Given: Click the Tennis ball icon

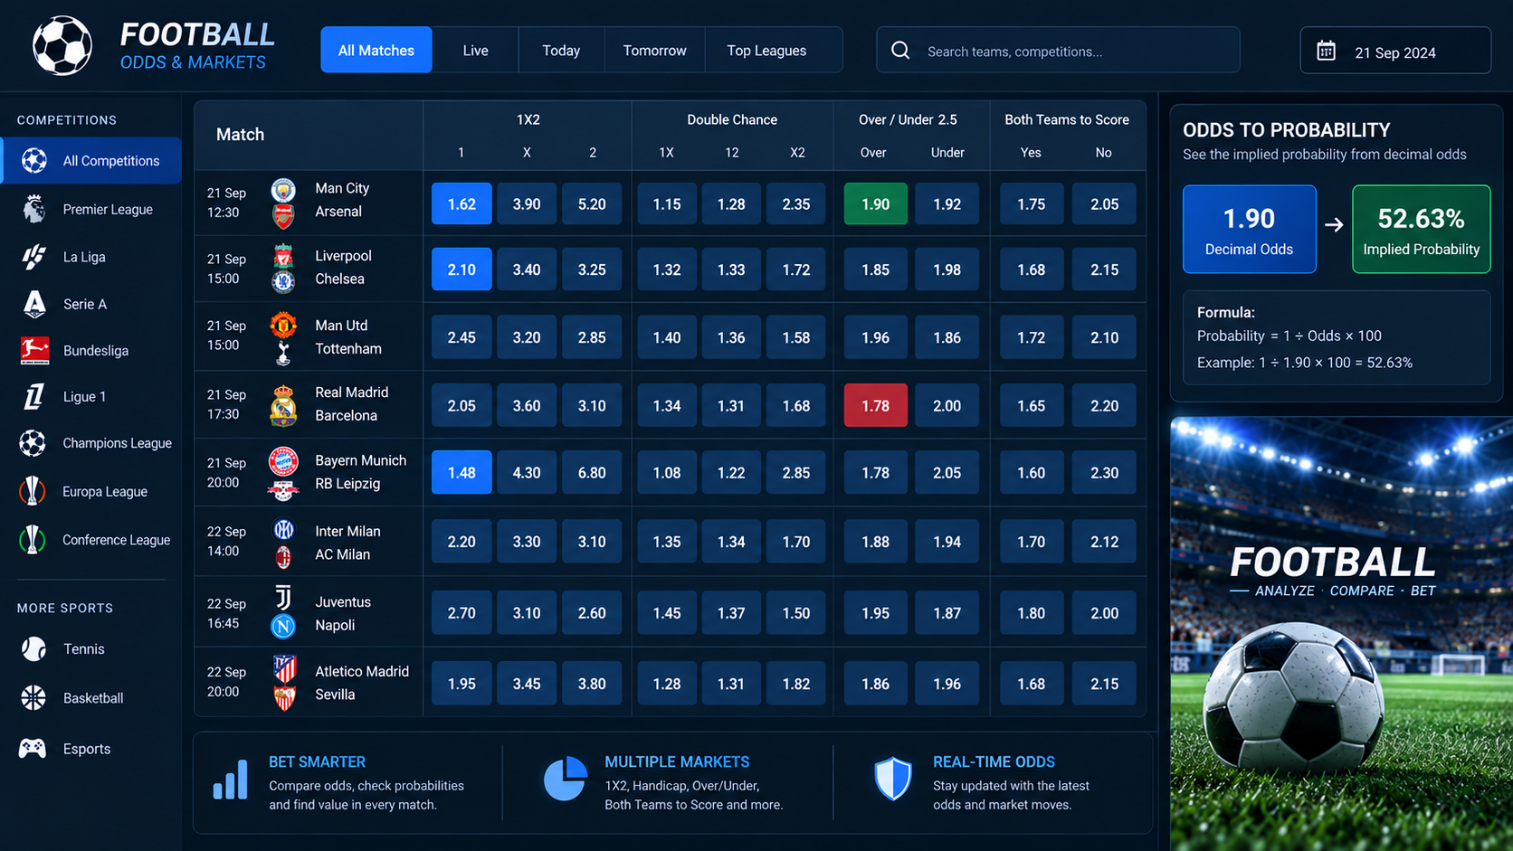Looking at the screenshot, I should click(x=33, y=648).
